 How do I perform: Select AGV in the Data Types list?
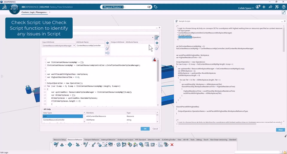tap(63, 116)
